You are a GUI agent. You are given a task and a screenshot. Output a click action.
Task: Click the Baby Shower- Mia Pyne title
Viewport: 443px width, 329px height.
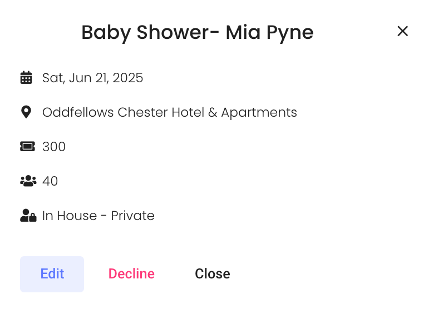point(198,33)
